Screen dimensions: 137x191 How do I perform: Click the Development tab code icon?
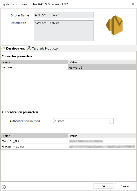click(3, 48)
